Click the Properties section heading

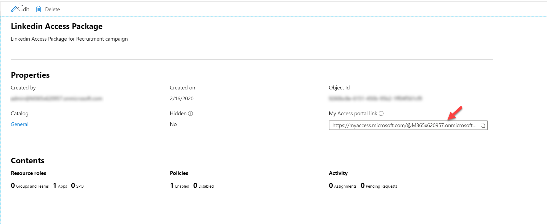pos(30,75)
